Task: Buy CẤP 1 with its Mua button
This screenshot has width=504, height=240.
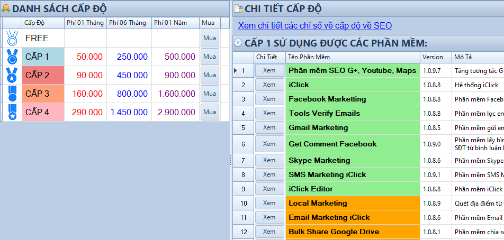Action: (x=210, y=57)
